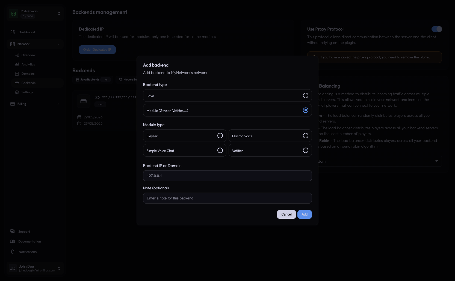Image resolution: width=455 pixels, height=281 pixels.
Task: Click Support link in sidebar
Action: coord(24,232)
